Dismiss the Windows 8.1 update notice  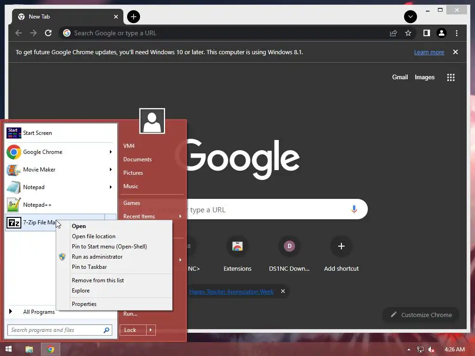pos(456,52)
